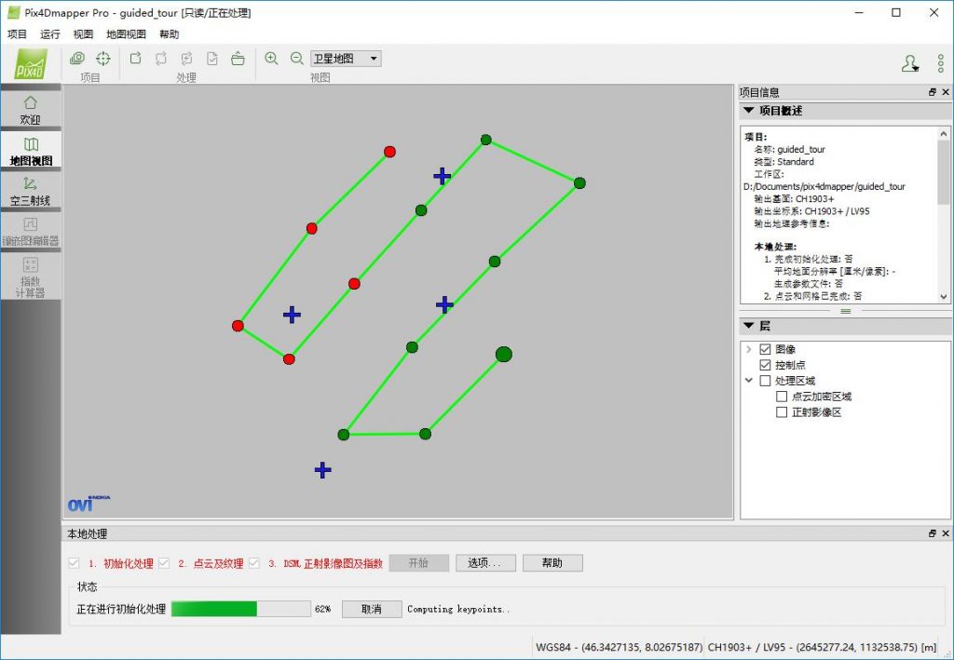Undock the 本地处理 panel
The image size is (954, 660).
(932, 533)
